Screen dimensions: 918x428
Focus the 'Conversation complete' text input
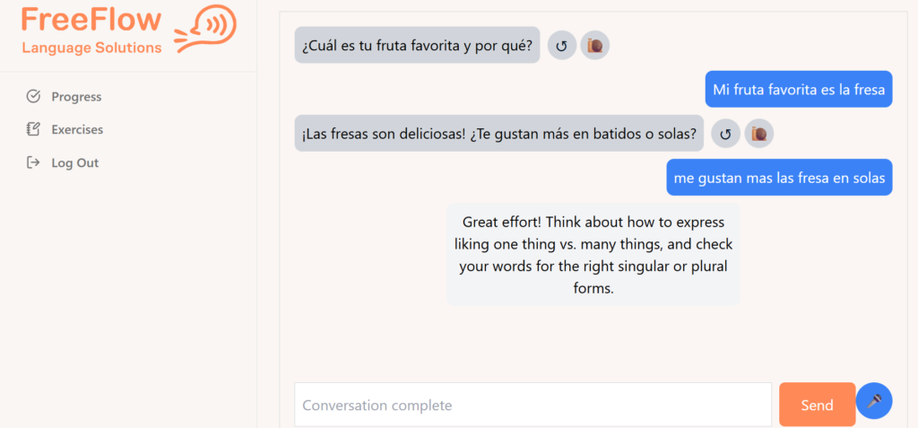pos(533,405)
